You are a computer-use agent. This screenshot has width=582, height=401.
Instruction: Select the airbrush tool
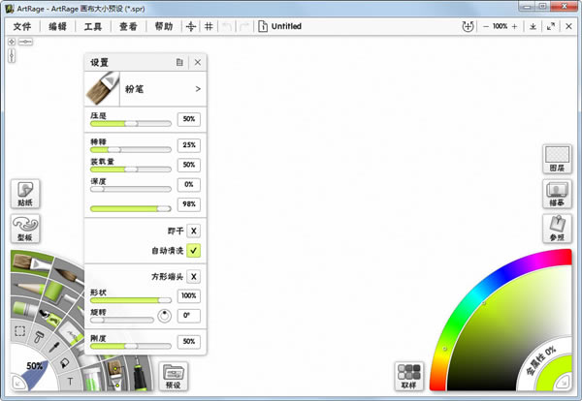[139, 374]
